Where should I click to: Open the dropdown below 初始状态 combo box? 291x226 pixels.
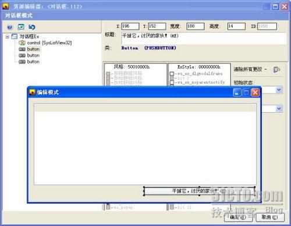[279, 109]
